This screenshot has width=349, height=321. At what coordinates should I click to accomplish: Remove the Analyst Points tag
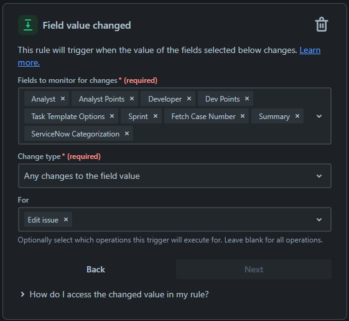[132, 98]
